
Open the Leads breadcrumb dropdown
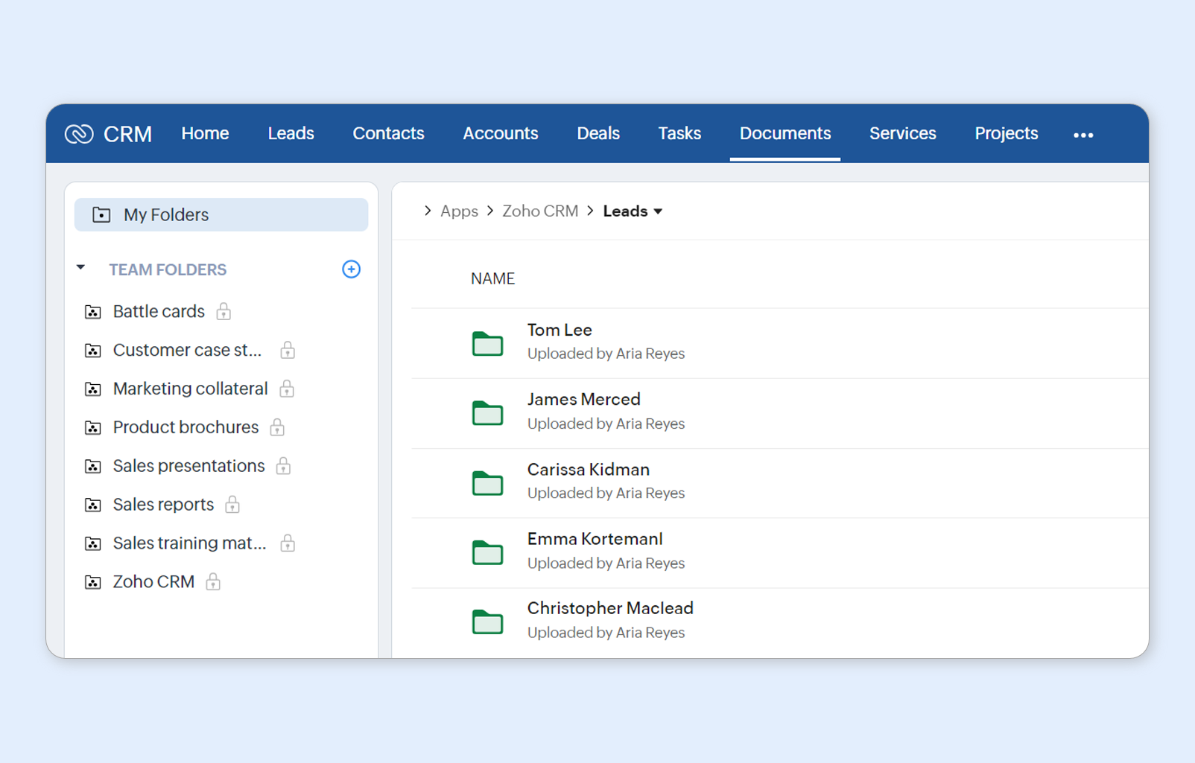coord(658,212)
